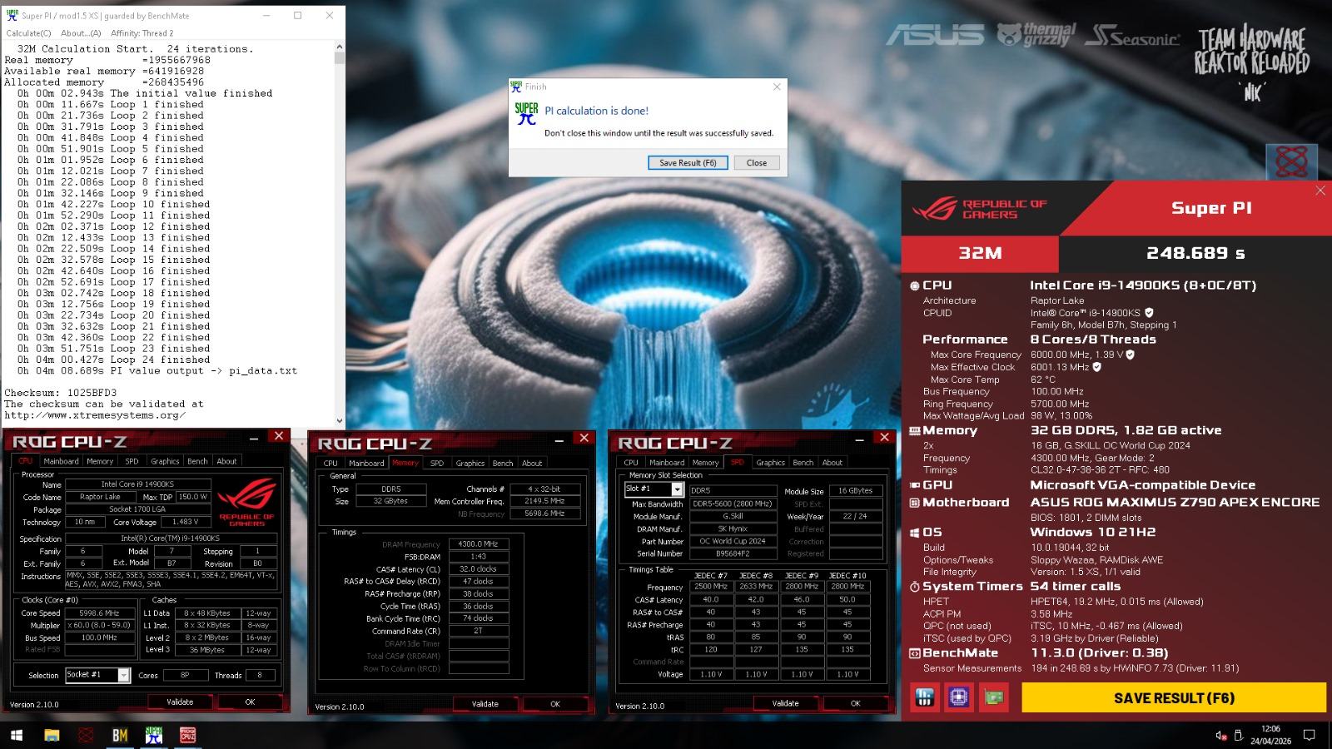Click the BenchMate version section icon

click(x=915, y=653)
